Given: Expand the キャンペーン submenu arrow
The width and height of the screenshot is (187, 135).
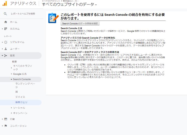Looking at the screenshot, I should coord(11,113).
